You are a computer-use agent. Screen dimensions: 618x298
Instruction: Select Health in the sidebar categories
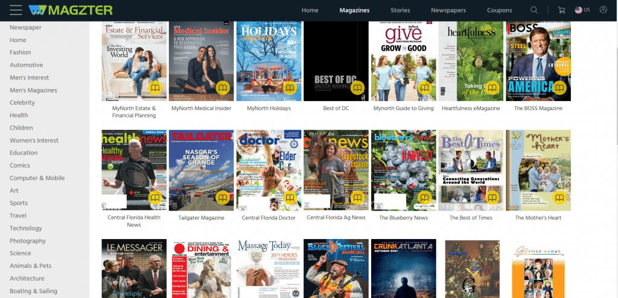(19, 115)
